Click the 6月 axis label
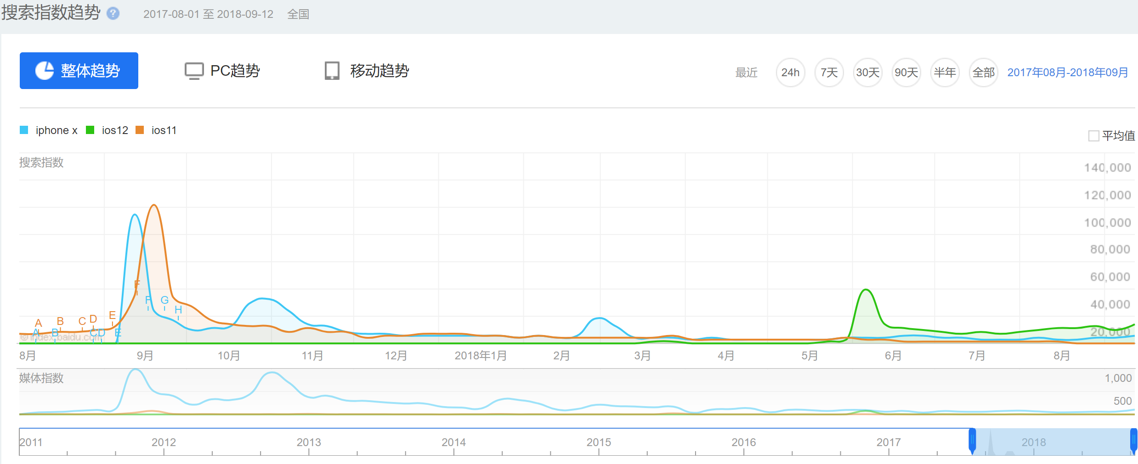1138x464 pixels. [x=893, y=356]
